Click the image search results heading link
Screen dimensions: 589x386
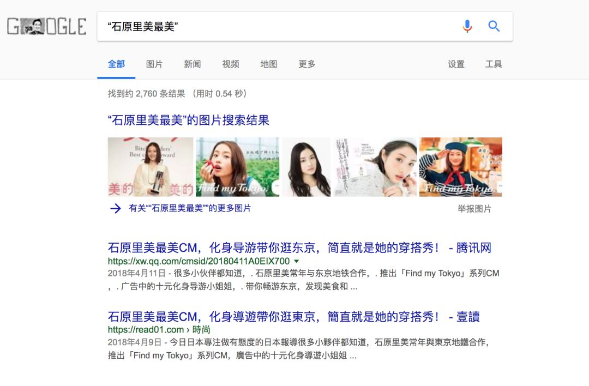coord(189,120)
